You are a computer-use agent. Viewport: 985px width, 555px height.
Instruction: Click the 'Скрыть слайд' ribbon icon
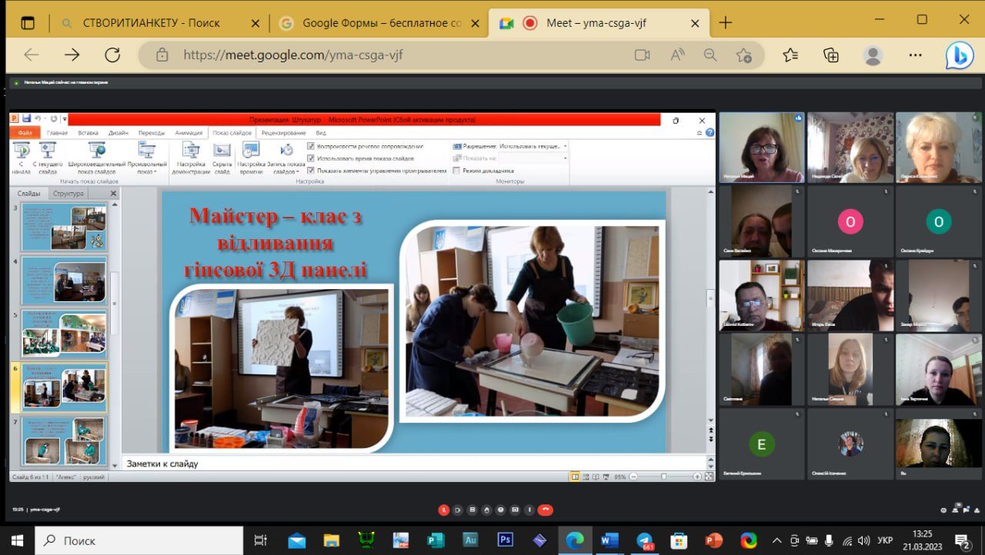(222, 158)
